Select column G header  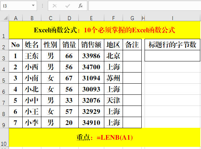pos(132,18)
